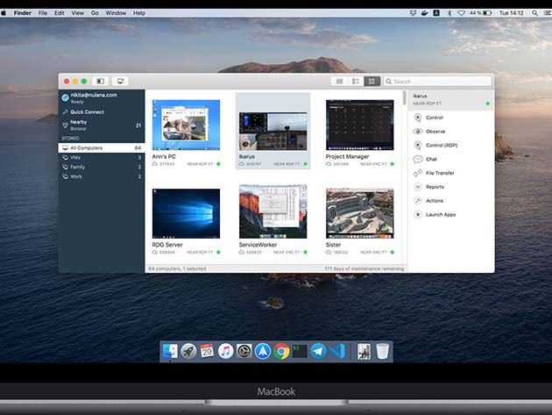The image size is (552, 415).
Task: Select the Ikarus cockpit thumbnail
Action: [x=272, y=131]
